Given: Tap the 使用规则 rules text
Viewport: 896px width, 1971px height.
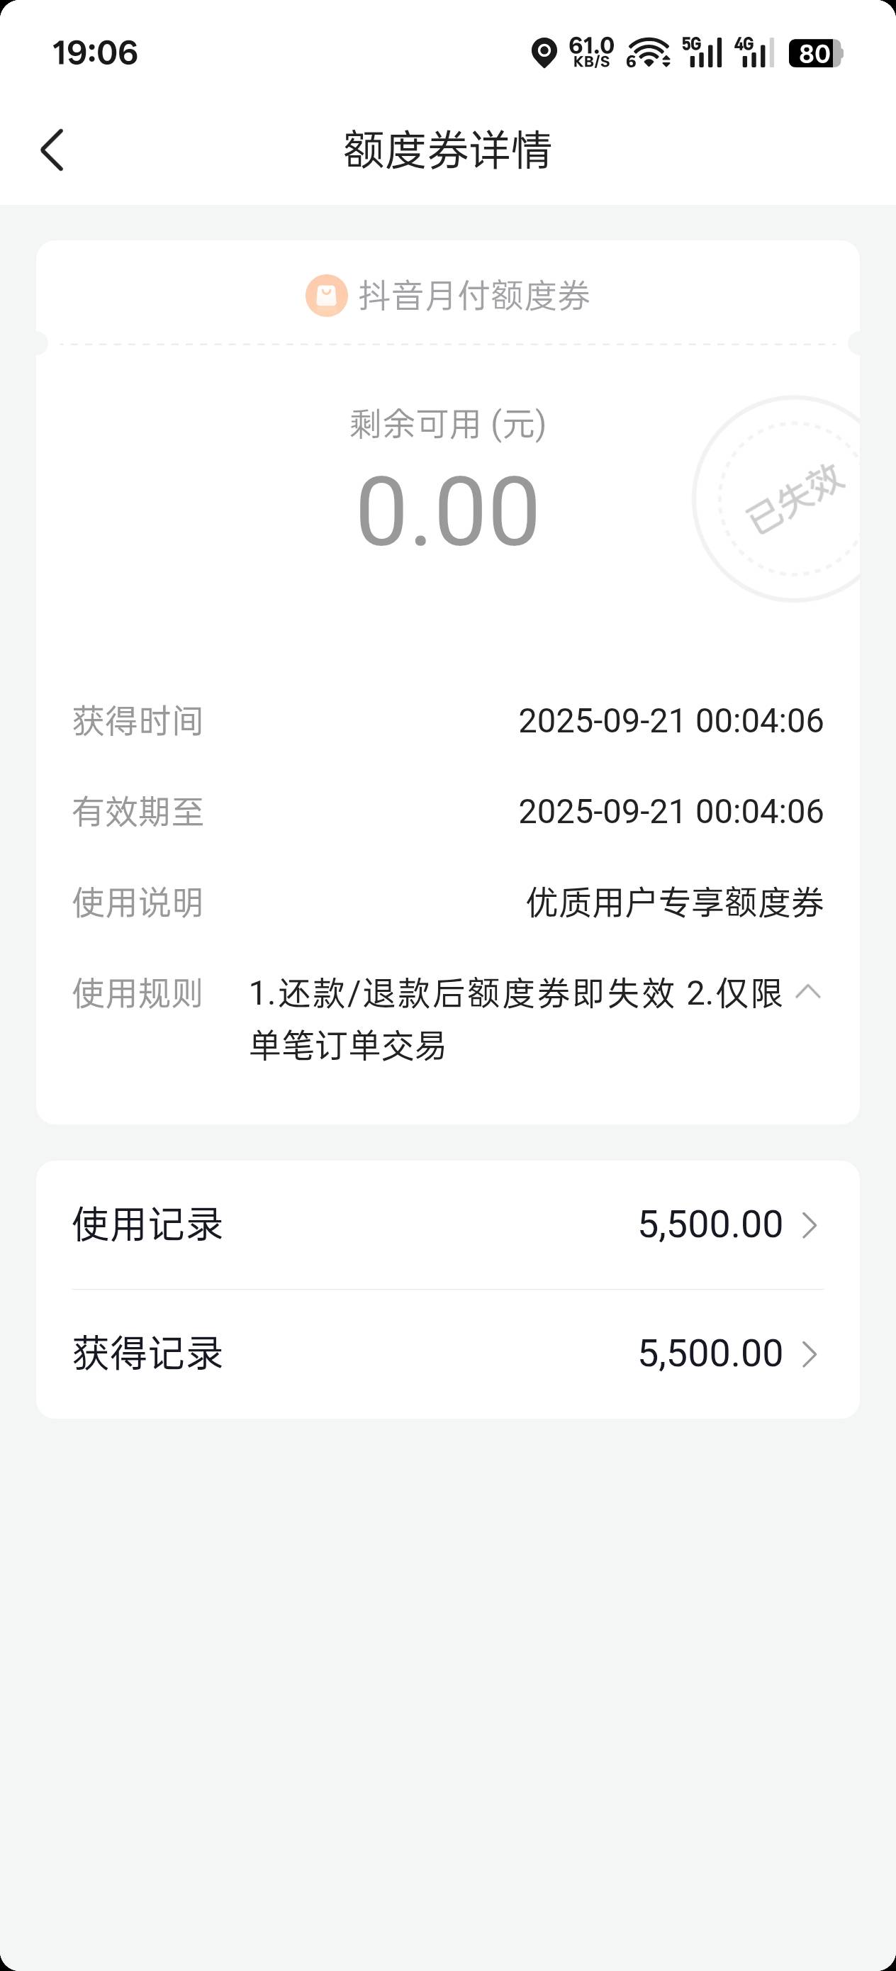Looking at the screenshot, I should tap(515, 1018).
